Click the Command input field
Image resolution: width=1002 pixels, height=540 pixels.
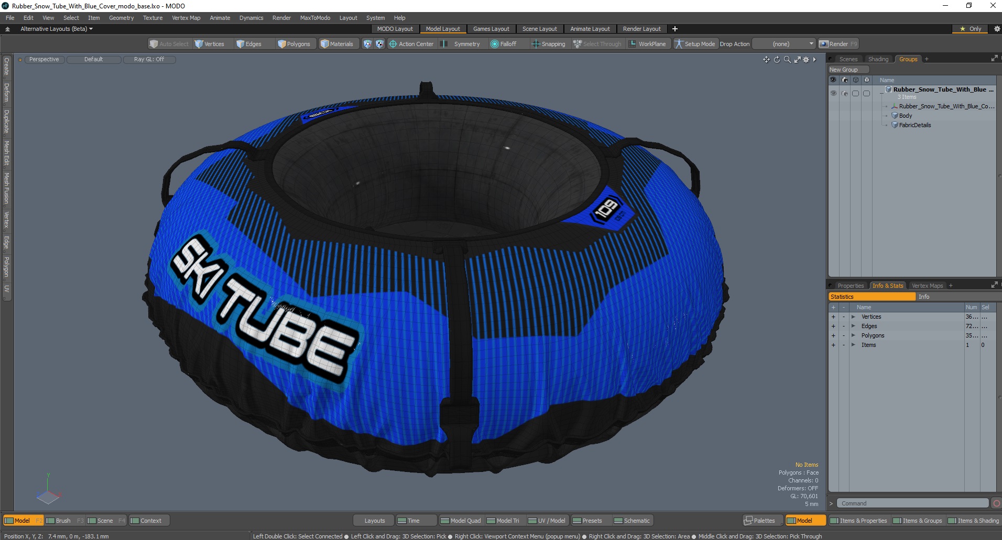pos(912,503)
